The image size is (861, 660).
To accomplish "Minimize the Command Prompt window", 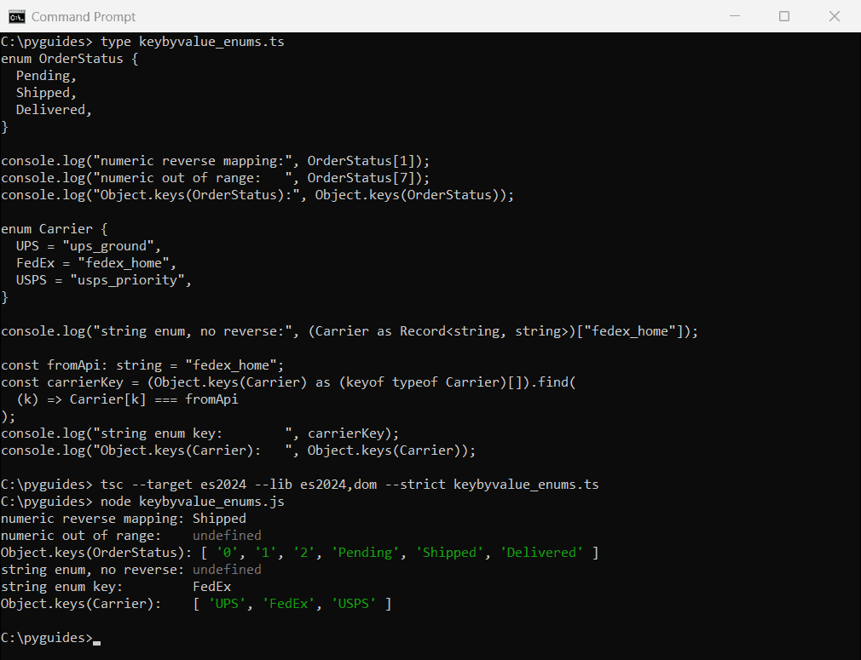I will 735,16.
